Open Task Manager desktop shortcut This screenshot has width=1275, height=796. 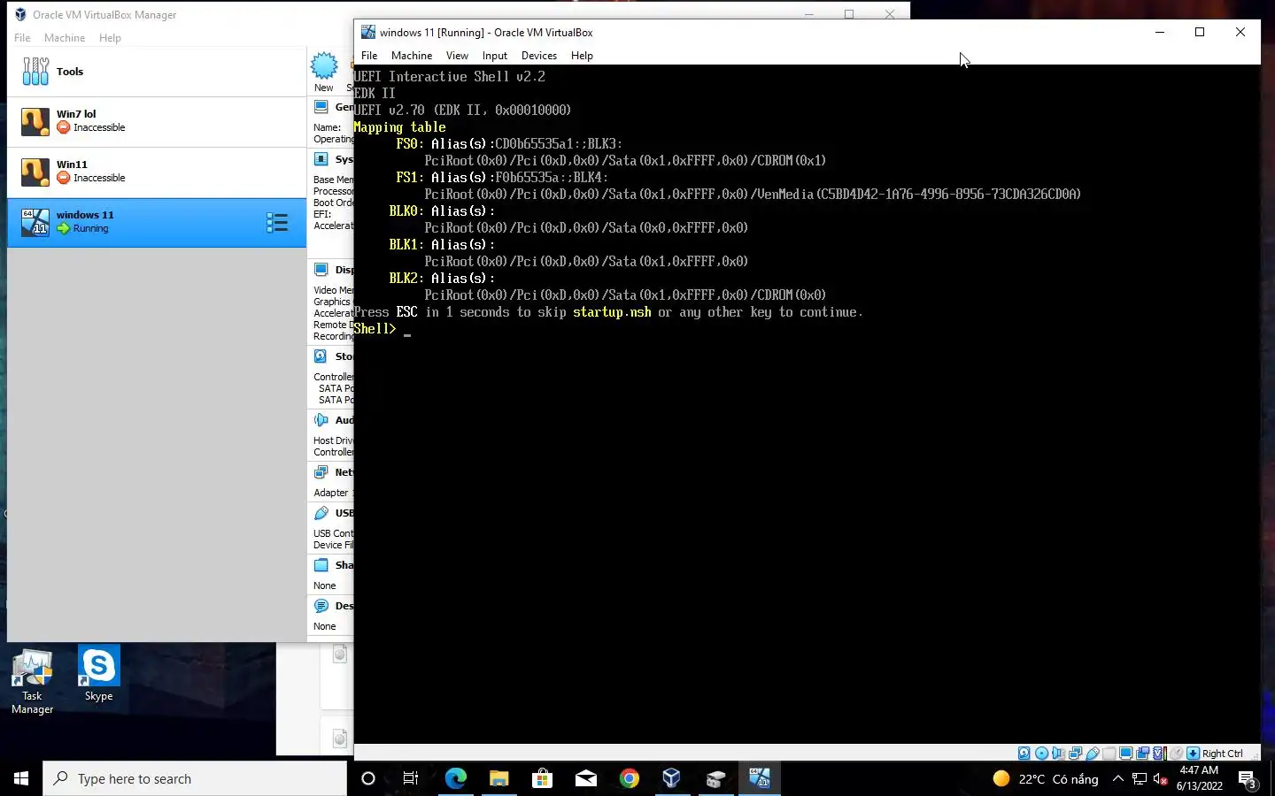pyautogui.click(x=32, y=681)
